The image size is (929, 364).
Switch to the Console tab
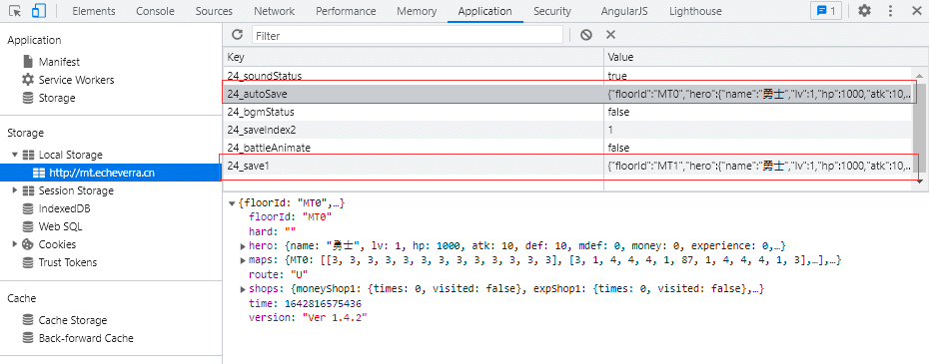[x=155, y=11]
